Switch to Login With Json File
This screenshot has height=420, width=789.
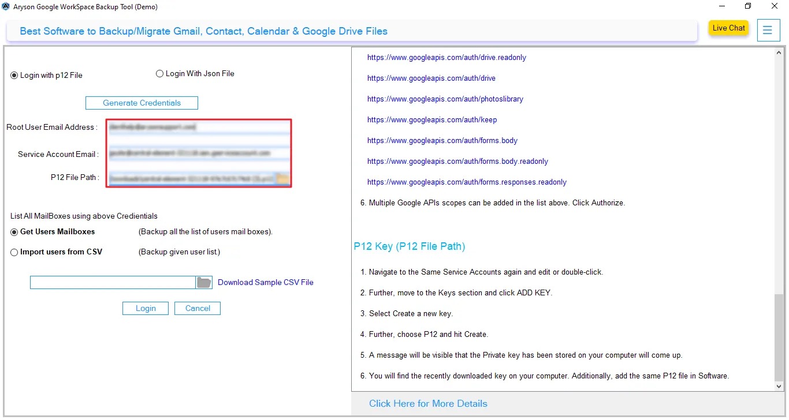[159, 73]
